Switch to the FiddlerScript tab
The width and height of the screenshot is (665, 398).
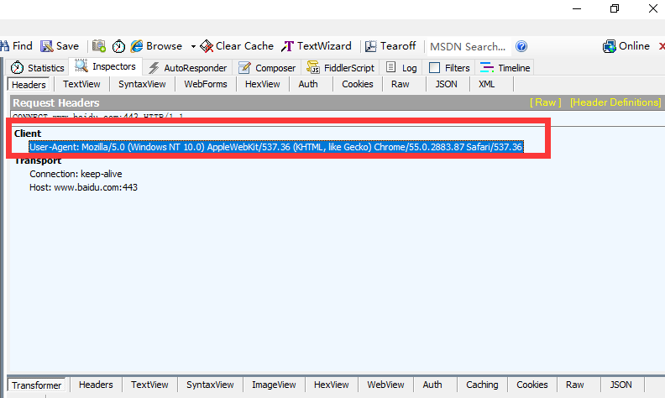coord(343,68)
